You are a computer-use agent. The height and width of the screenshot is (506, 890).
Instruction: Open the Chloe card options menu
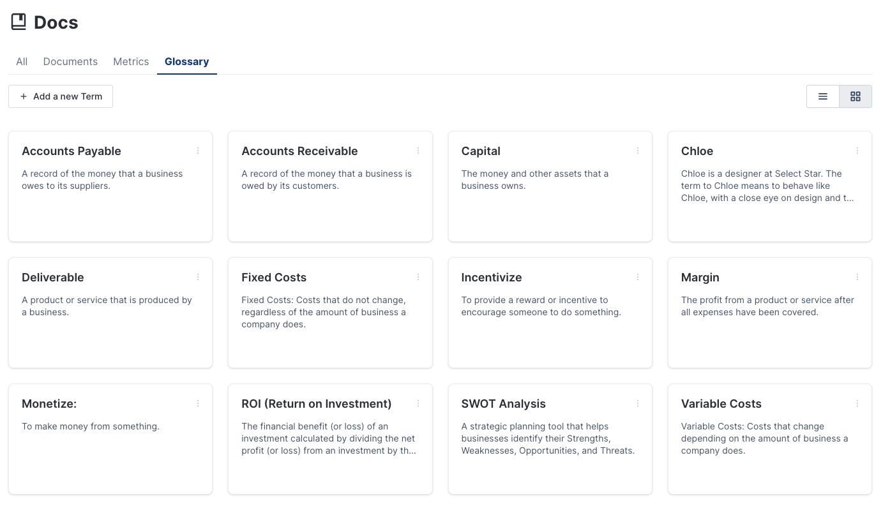[857, 151]
